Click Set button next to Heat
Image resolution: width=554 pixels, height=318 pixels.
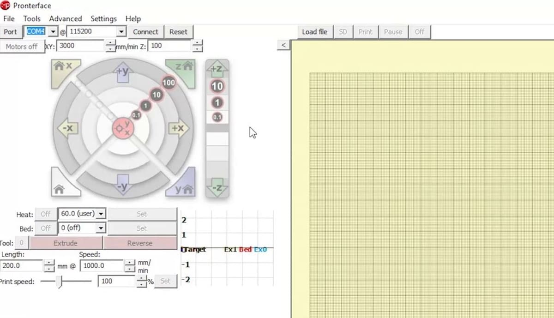142,214
